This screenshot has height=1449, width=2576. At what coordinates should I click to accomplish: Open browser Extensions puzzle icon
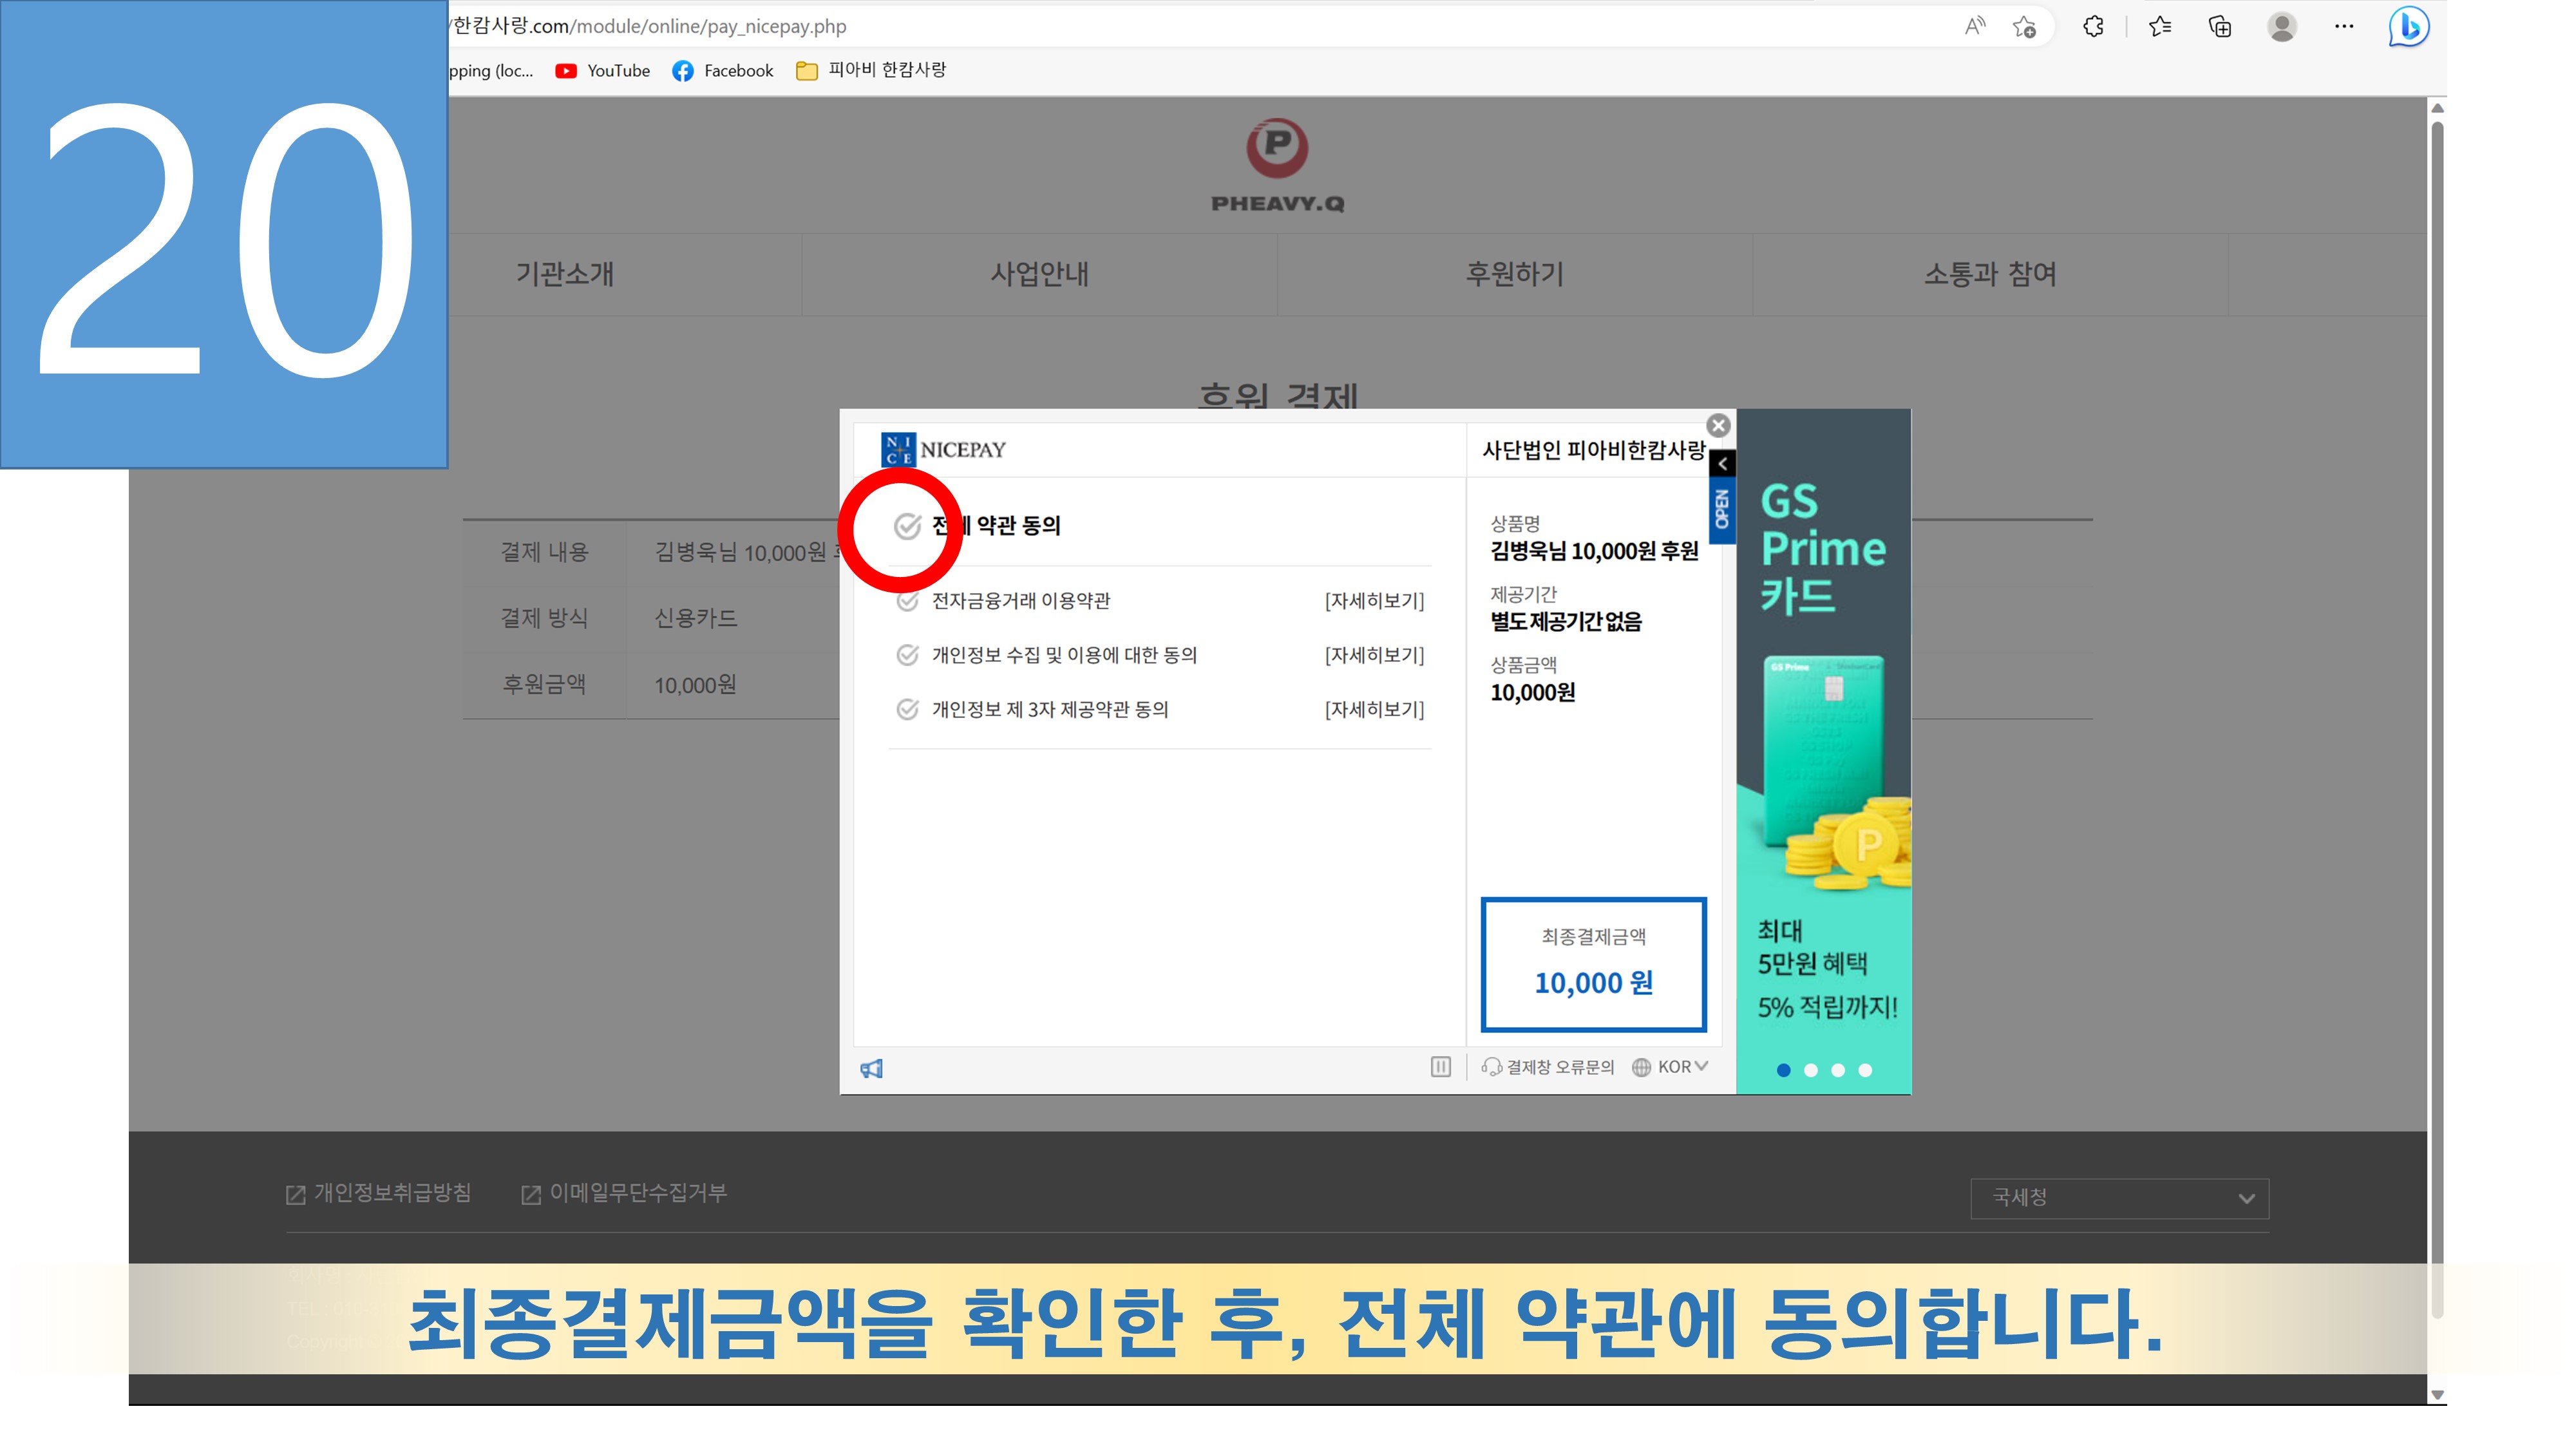(x=2093, y=27)
